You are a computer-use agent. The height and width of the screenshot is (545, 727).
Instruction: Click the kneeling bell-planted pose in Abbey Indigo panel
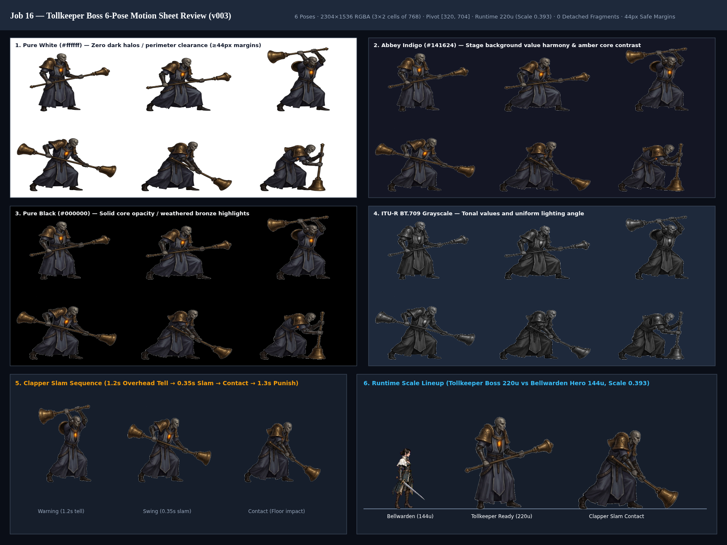[651, 167]
